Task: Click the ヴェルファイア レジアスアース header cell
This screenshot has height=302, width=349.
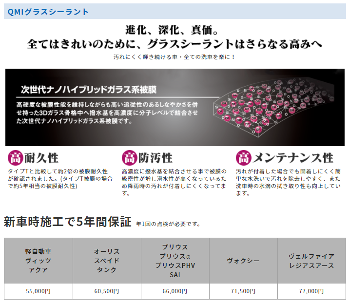Action: pos(311,261)
